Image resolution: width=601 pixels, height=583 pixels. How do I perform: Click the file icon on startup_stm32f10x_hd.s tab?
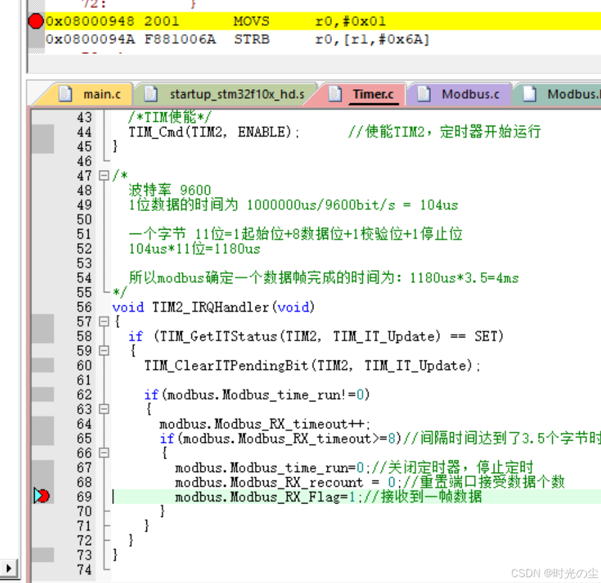[x=151, y=94]
